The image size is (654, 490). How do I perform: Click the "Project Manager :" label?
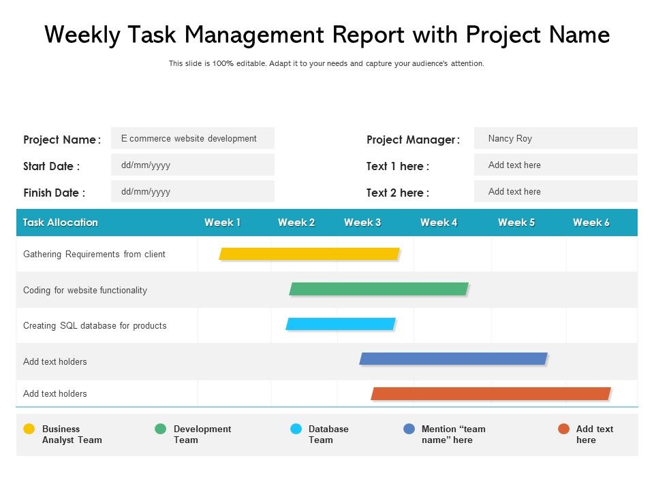pos(413,140)
